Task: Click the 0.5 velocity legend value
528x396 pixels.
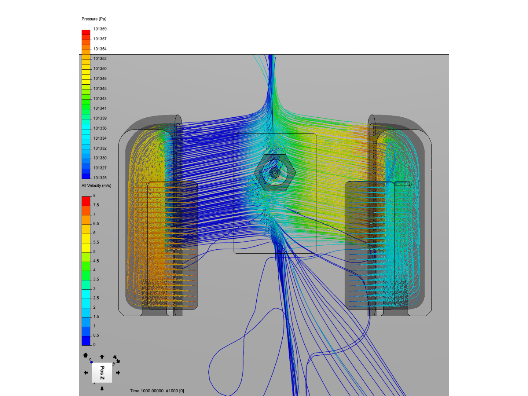Action: (96, 335)
